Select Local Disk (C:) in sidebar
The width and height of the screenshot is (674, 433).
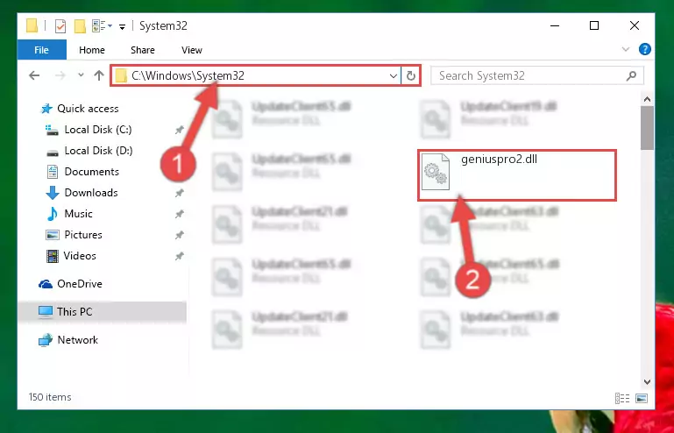click(x=98, y=130)
